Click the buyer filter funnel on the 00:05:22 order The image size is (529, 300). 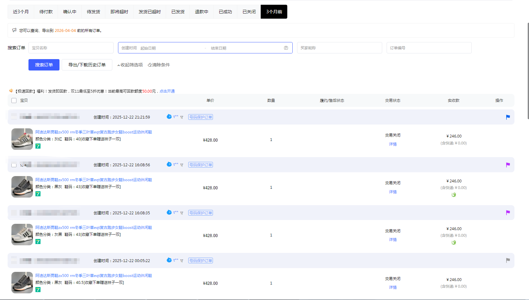click(x=182, y=261)
